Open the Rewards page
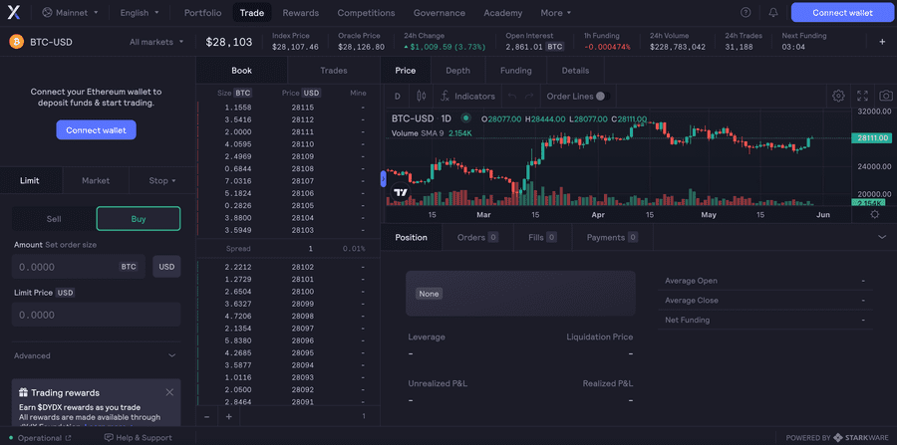This screenshot has width=897, height=445. point(300,13)
